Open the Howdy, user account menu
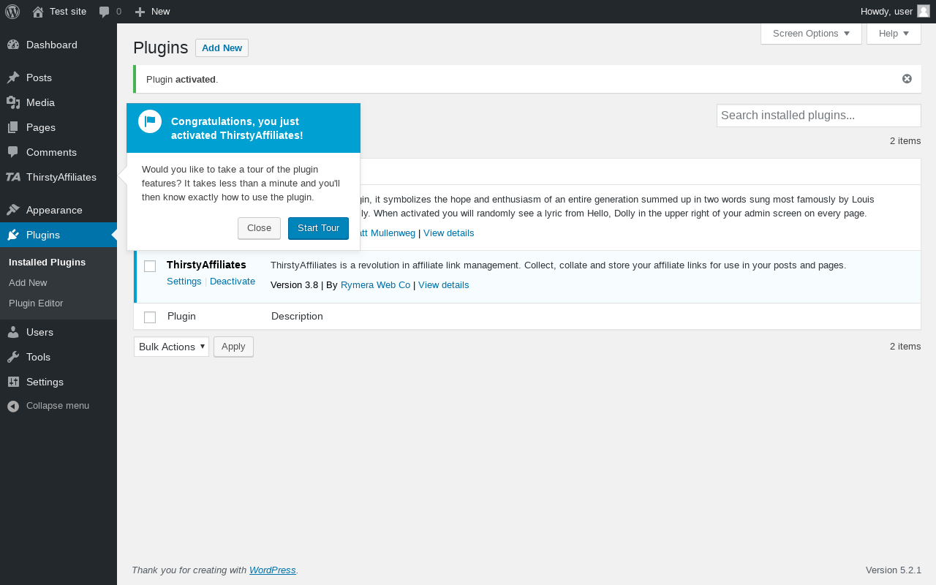The height and width of the screenshot is (585, 936). tap(895, 12)
